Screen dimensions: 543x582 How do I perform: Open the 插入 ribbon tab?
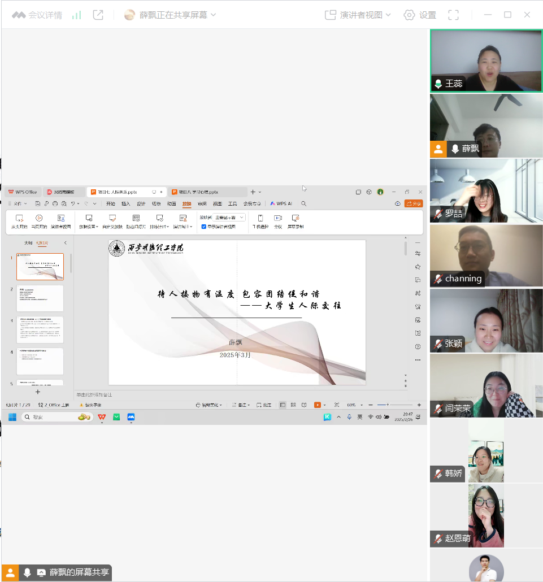[x=125, y=203]
